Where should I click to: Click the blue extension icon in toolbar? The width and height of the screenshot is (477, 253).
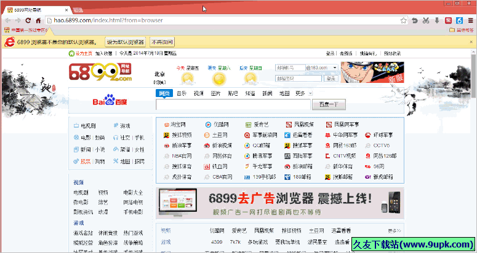pos(459,21)
